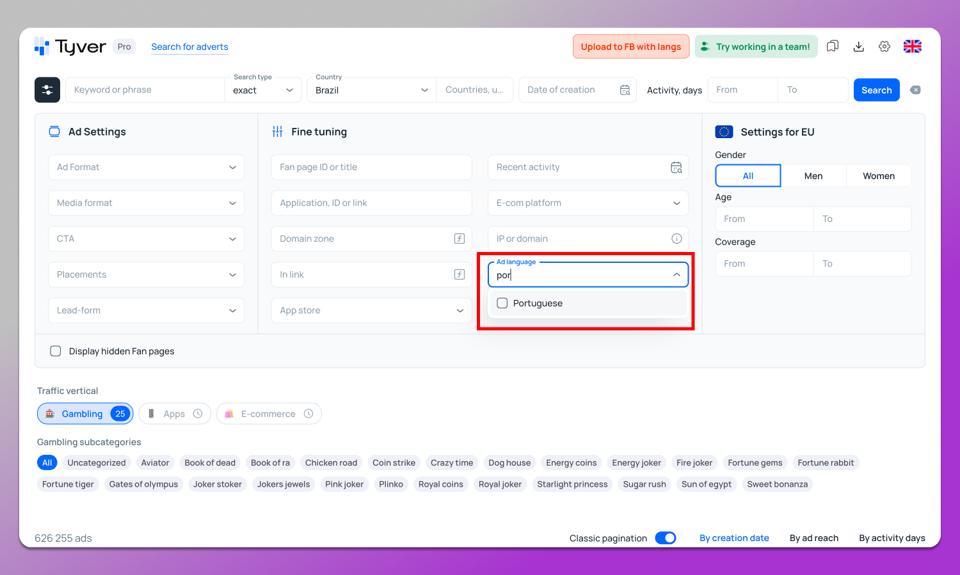This screenshot has width=960, height=575.
Task: Click the UK flag language icon
Action: pyautogui.click(x=912, y=47)
